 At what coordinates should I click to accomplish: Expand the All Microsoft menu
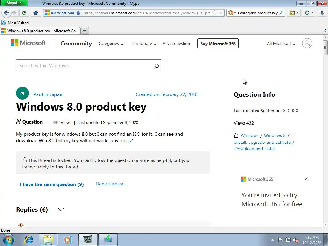point(281,43)
